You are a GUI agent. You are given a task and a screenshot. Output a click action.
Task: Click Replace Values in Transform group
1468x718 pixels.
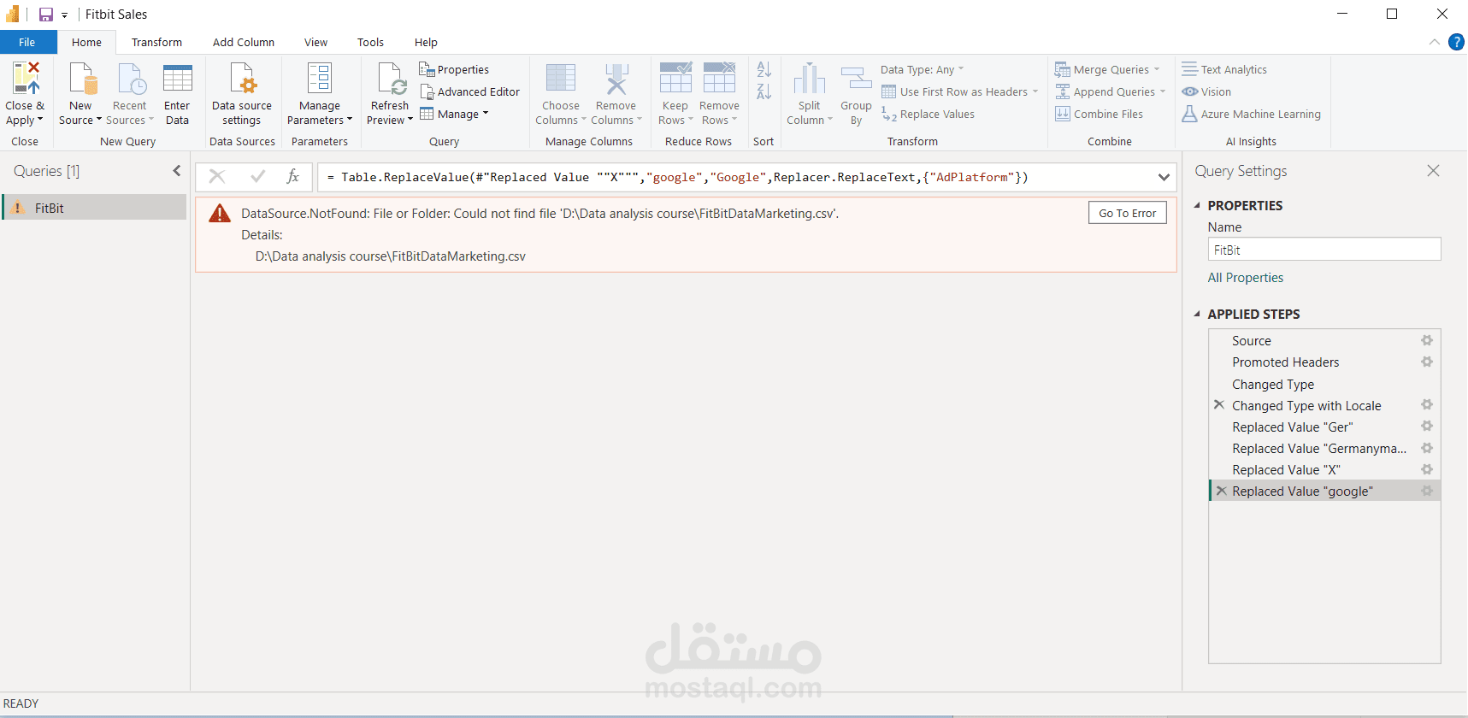tap(928, 114)
